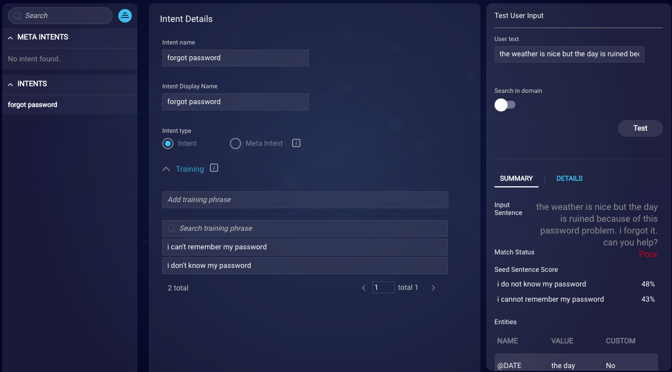Click the 43% score value
Screen dimensions: 672x372
click(648, 299)
